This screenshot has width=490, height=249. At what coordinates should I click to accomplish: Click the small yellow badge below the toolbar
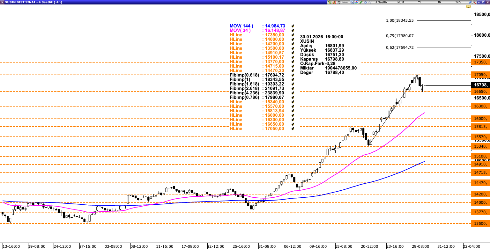[x=468, y=6]
